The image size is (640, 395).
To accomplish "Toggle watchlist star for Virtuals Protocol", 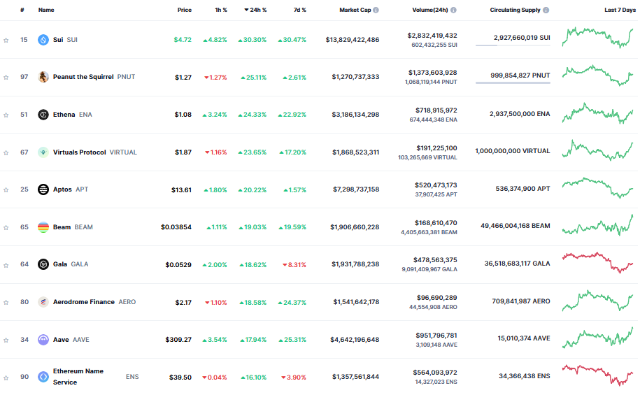I will (6, 152).
